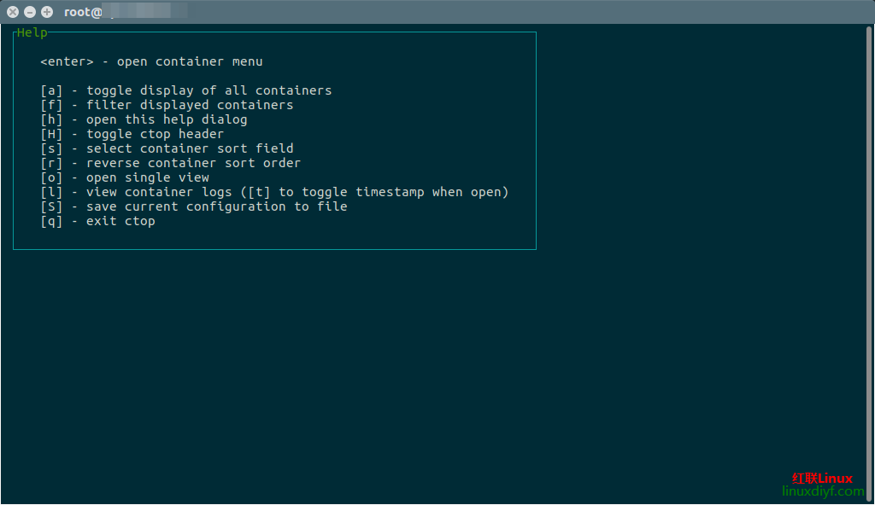Click the "[f]" filter displayed containers line
Screen dimensions: 875x505
(x=167, y=105)
